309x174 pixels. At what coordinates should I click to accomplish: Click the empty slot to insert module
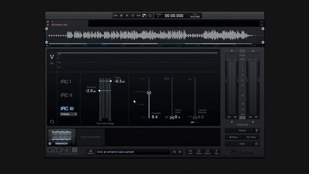pyautogui.click(x=90, y=137)
